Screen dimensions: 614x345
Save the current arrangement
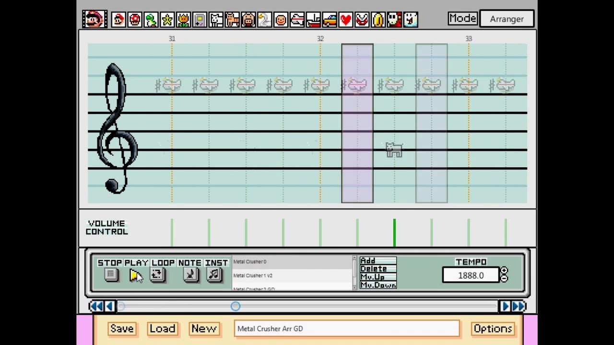pos(122,329)
